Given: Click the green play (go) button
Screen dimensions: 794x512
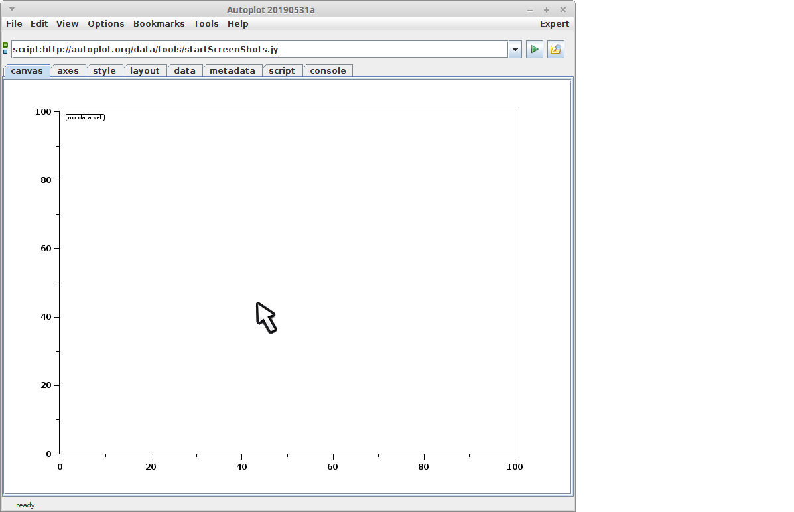Looking at the screenshot, I should [x=534, y=50].
